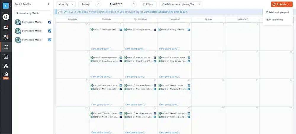296x134 pixels.
Task: Click the Facebook icon on 12:15 Ready to strea post
Action: coord(155,30)
